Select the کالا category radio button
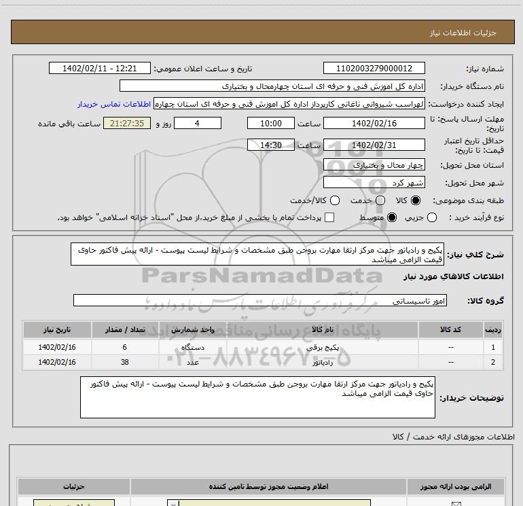The image size is (523, 506). (x=416, y=200)
